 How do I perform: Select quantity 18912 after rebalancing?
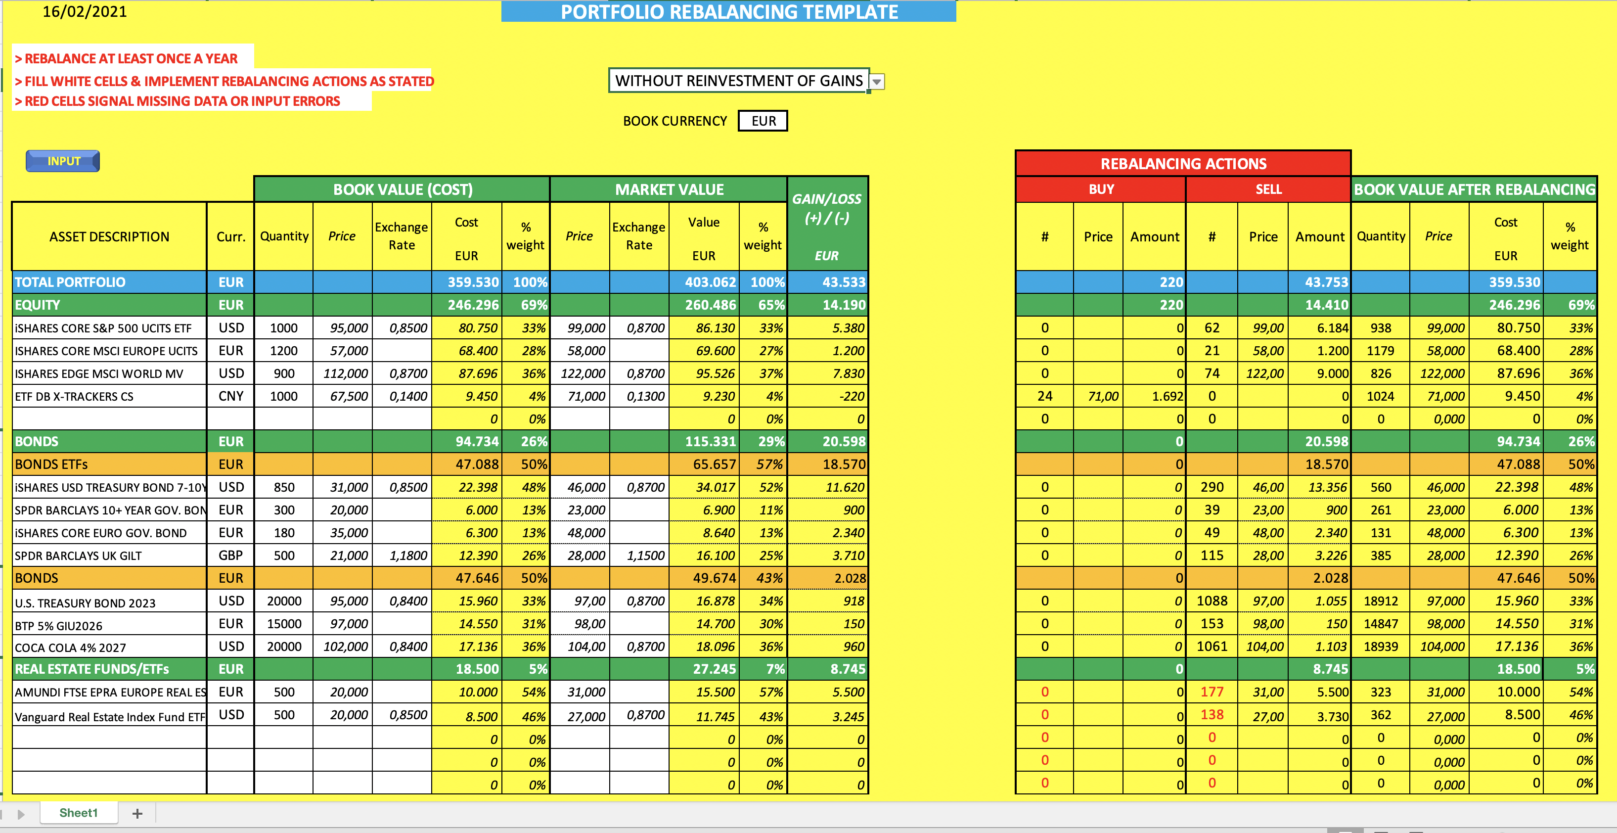coord(1381,602)
